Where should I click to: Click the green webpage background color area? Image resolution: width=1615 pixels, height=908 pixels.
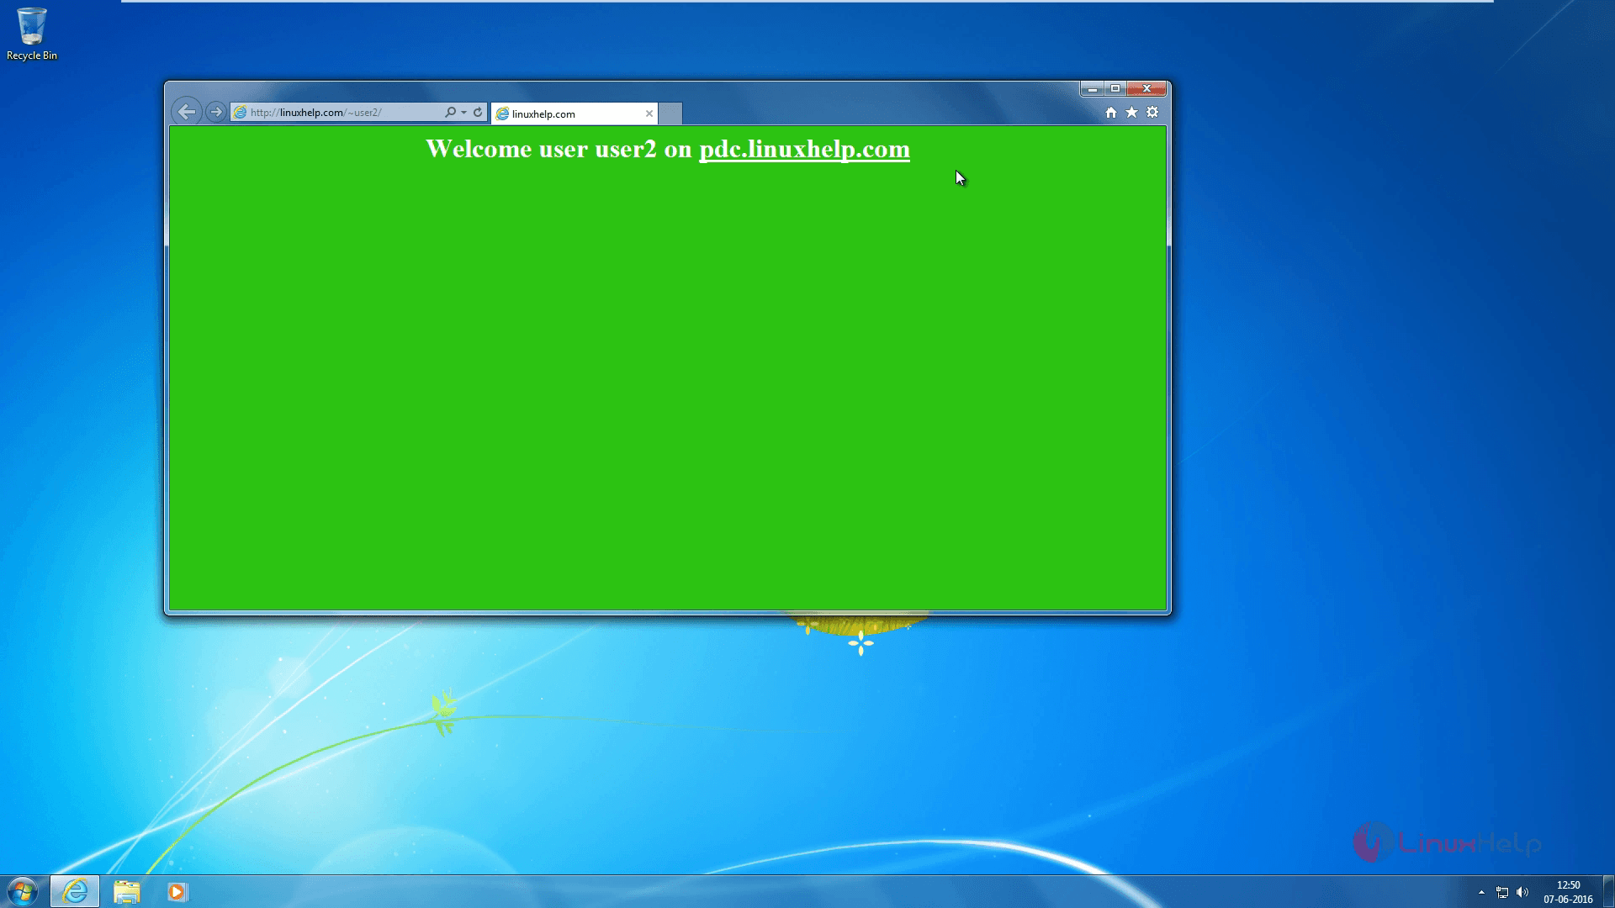pyautogui.click(x=668, y=388)
